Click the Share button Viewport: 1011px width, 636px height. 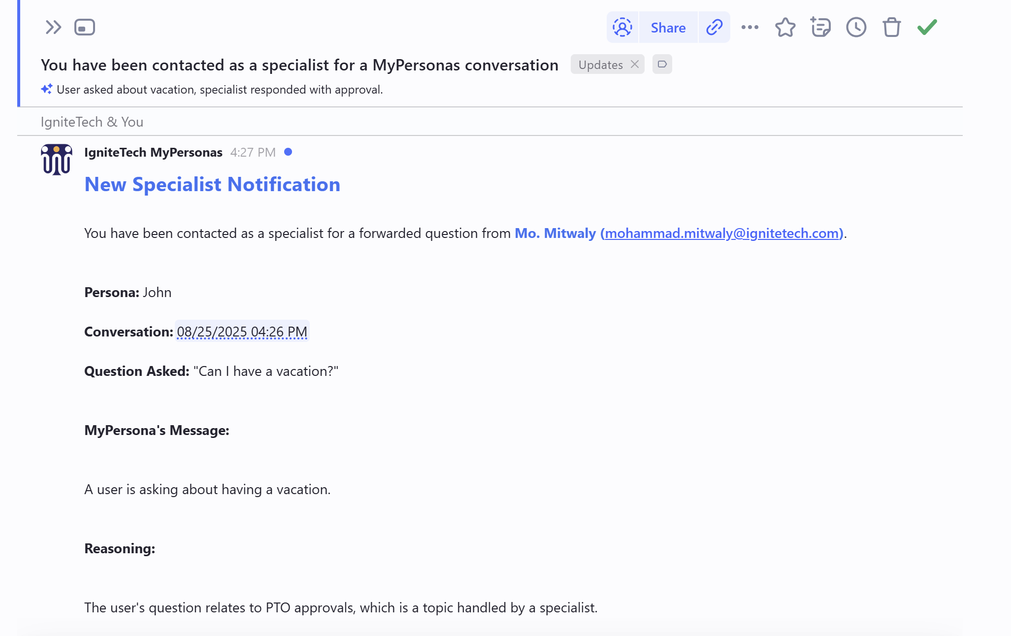(x=668, y=28)
